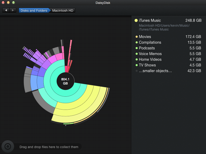Open the Compilations folder row

coord(168,42)
